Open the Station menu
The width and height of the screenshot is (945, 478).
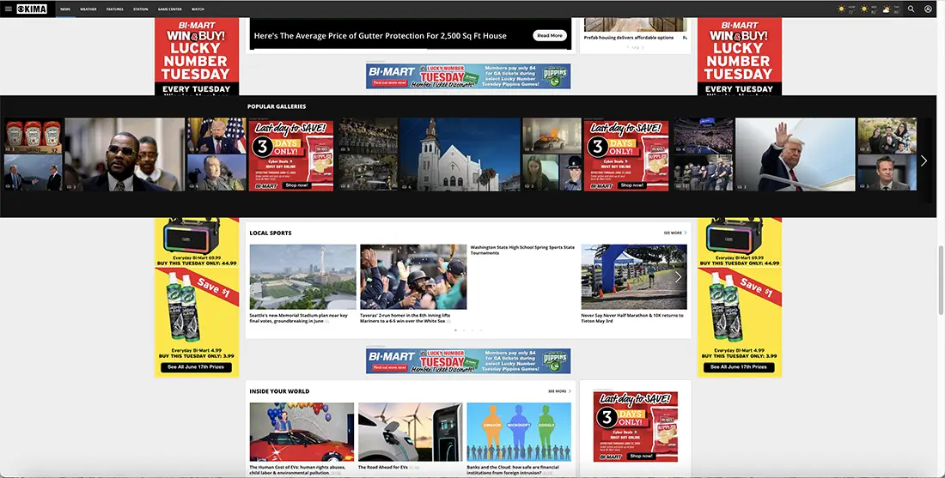[140, 9]
